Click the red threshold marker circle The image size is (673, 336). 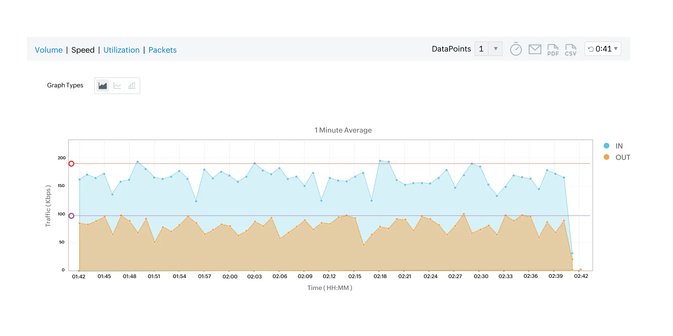71,164
